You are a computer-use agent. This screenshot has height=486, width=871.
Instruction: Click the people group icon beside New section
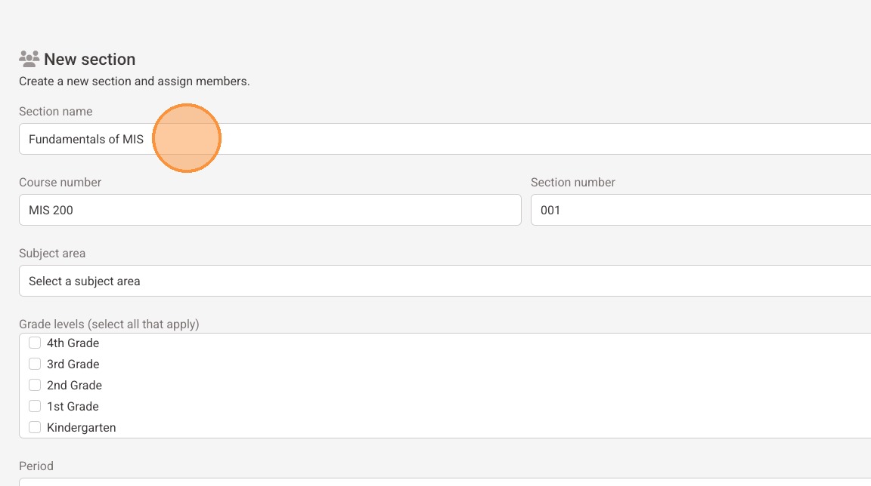(x=29, y=58)
